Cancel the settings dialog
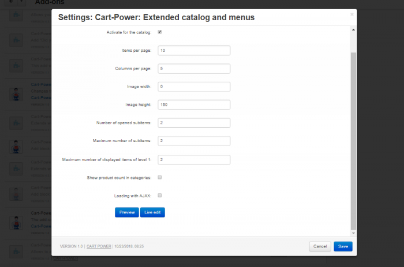The width and height of the screenshot is (404, 267). click(320, 246)
